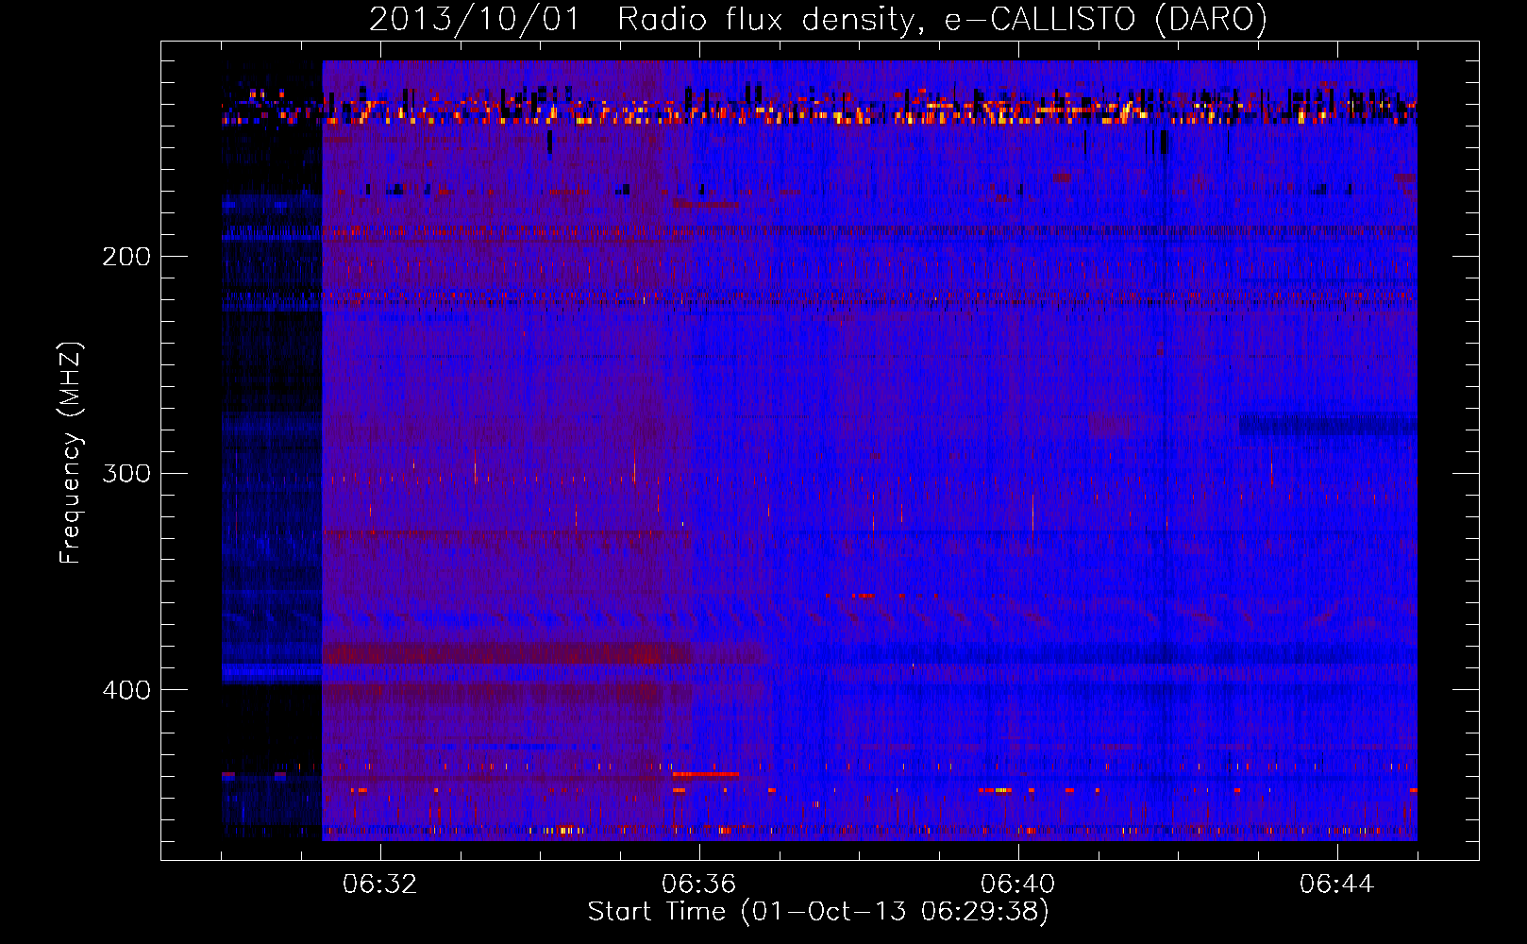The height and width of the screenshot is (944, 1527).
Task: Click the 200 frequency tick label
Action: (126, 257)
